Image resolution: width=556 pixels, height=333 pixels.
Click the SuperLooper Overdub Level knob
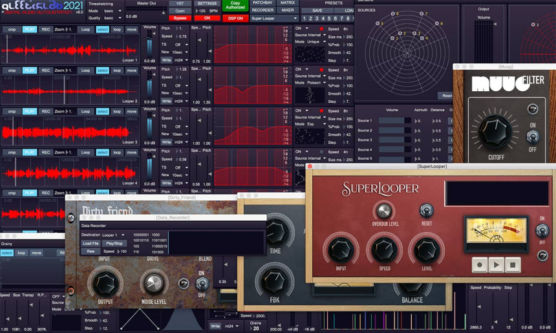(384, 211)
